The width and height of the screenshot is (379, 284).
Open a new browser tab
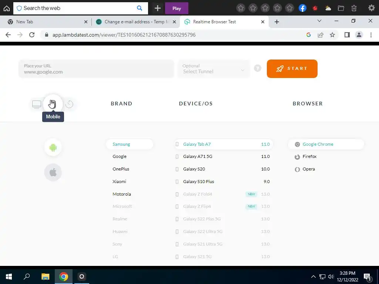[x=277, y=22]
